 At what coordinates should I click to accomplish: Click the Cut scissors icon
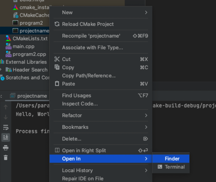pyautogui.click(x=57, y=59)
